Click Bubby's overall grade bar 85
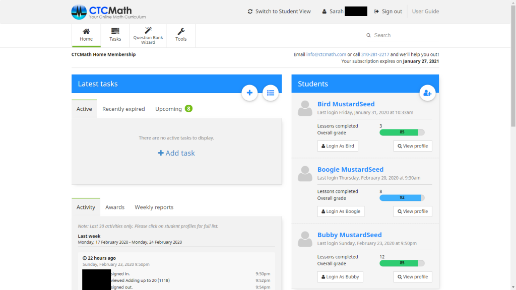This screenshot has width=516, height=290. (402, 263)
